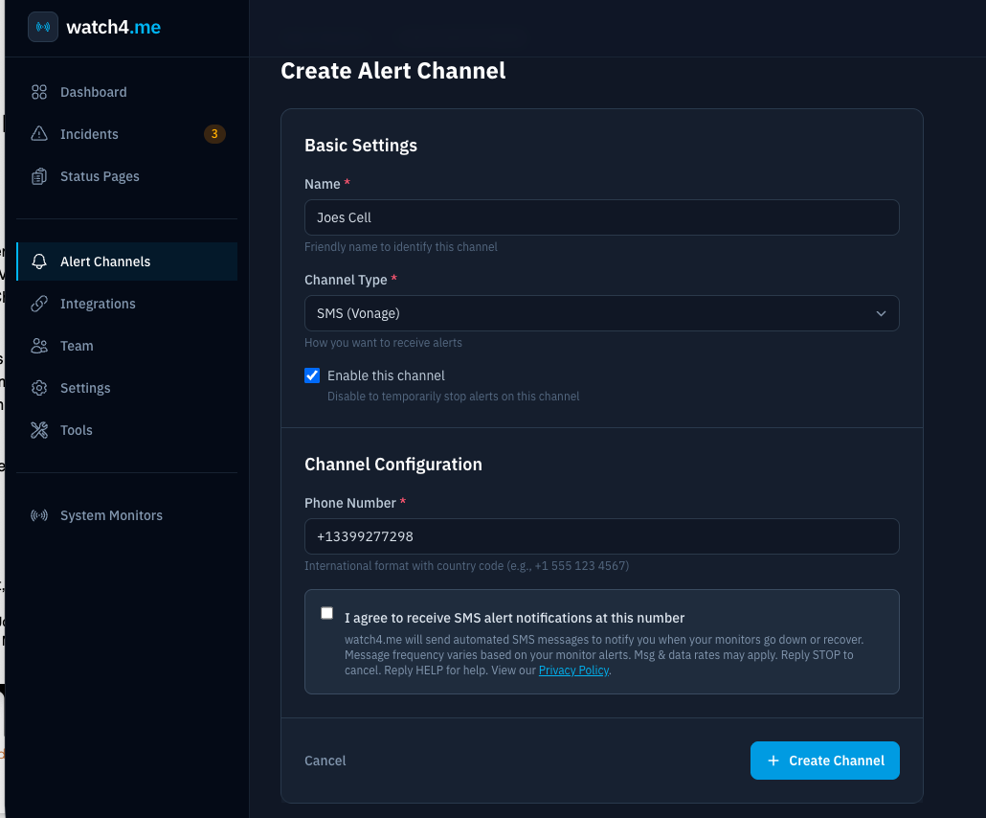Image resolution: width=986 pixels, height=818 pixels.
Task: Go to System Monitors in sidebar
Action: (x=111, y=515)
